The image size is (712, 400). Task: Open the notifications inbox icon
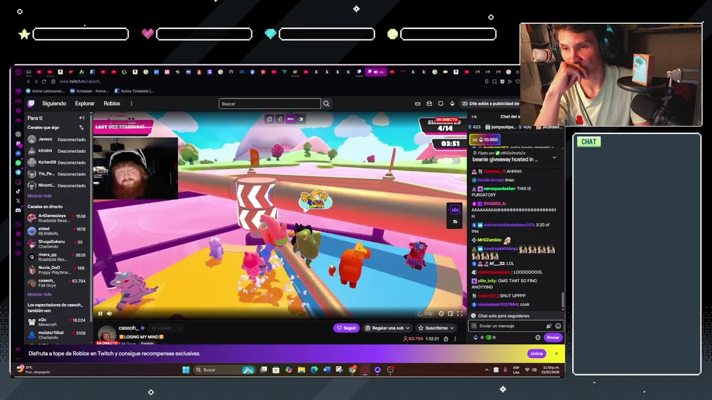[x=429, y=103]
